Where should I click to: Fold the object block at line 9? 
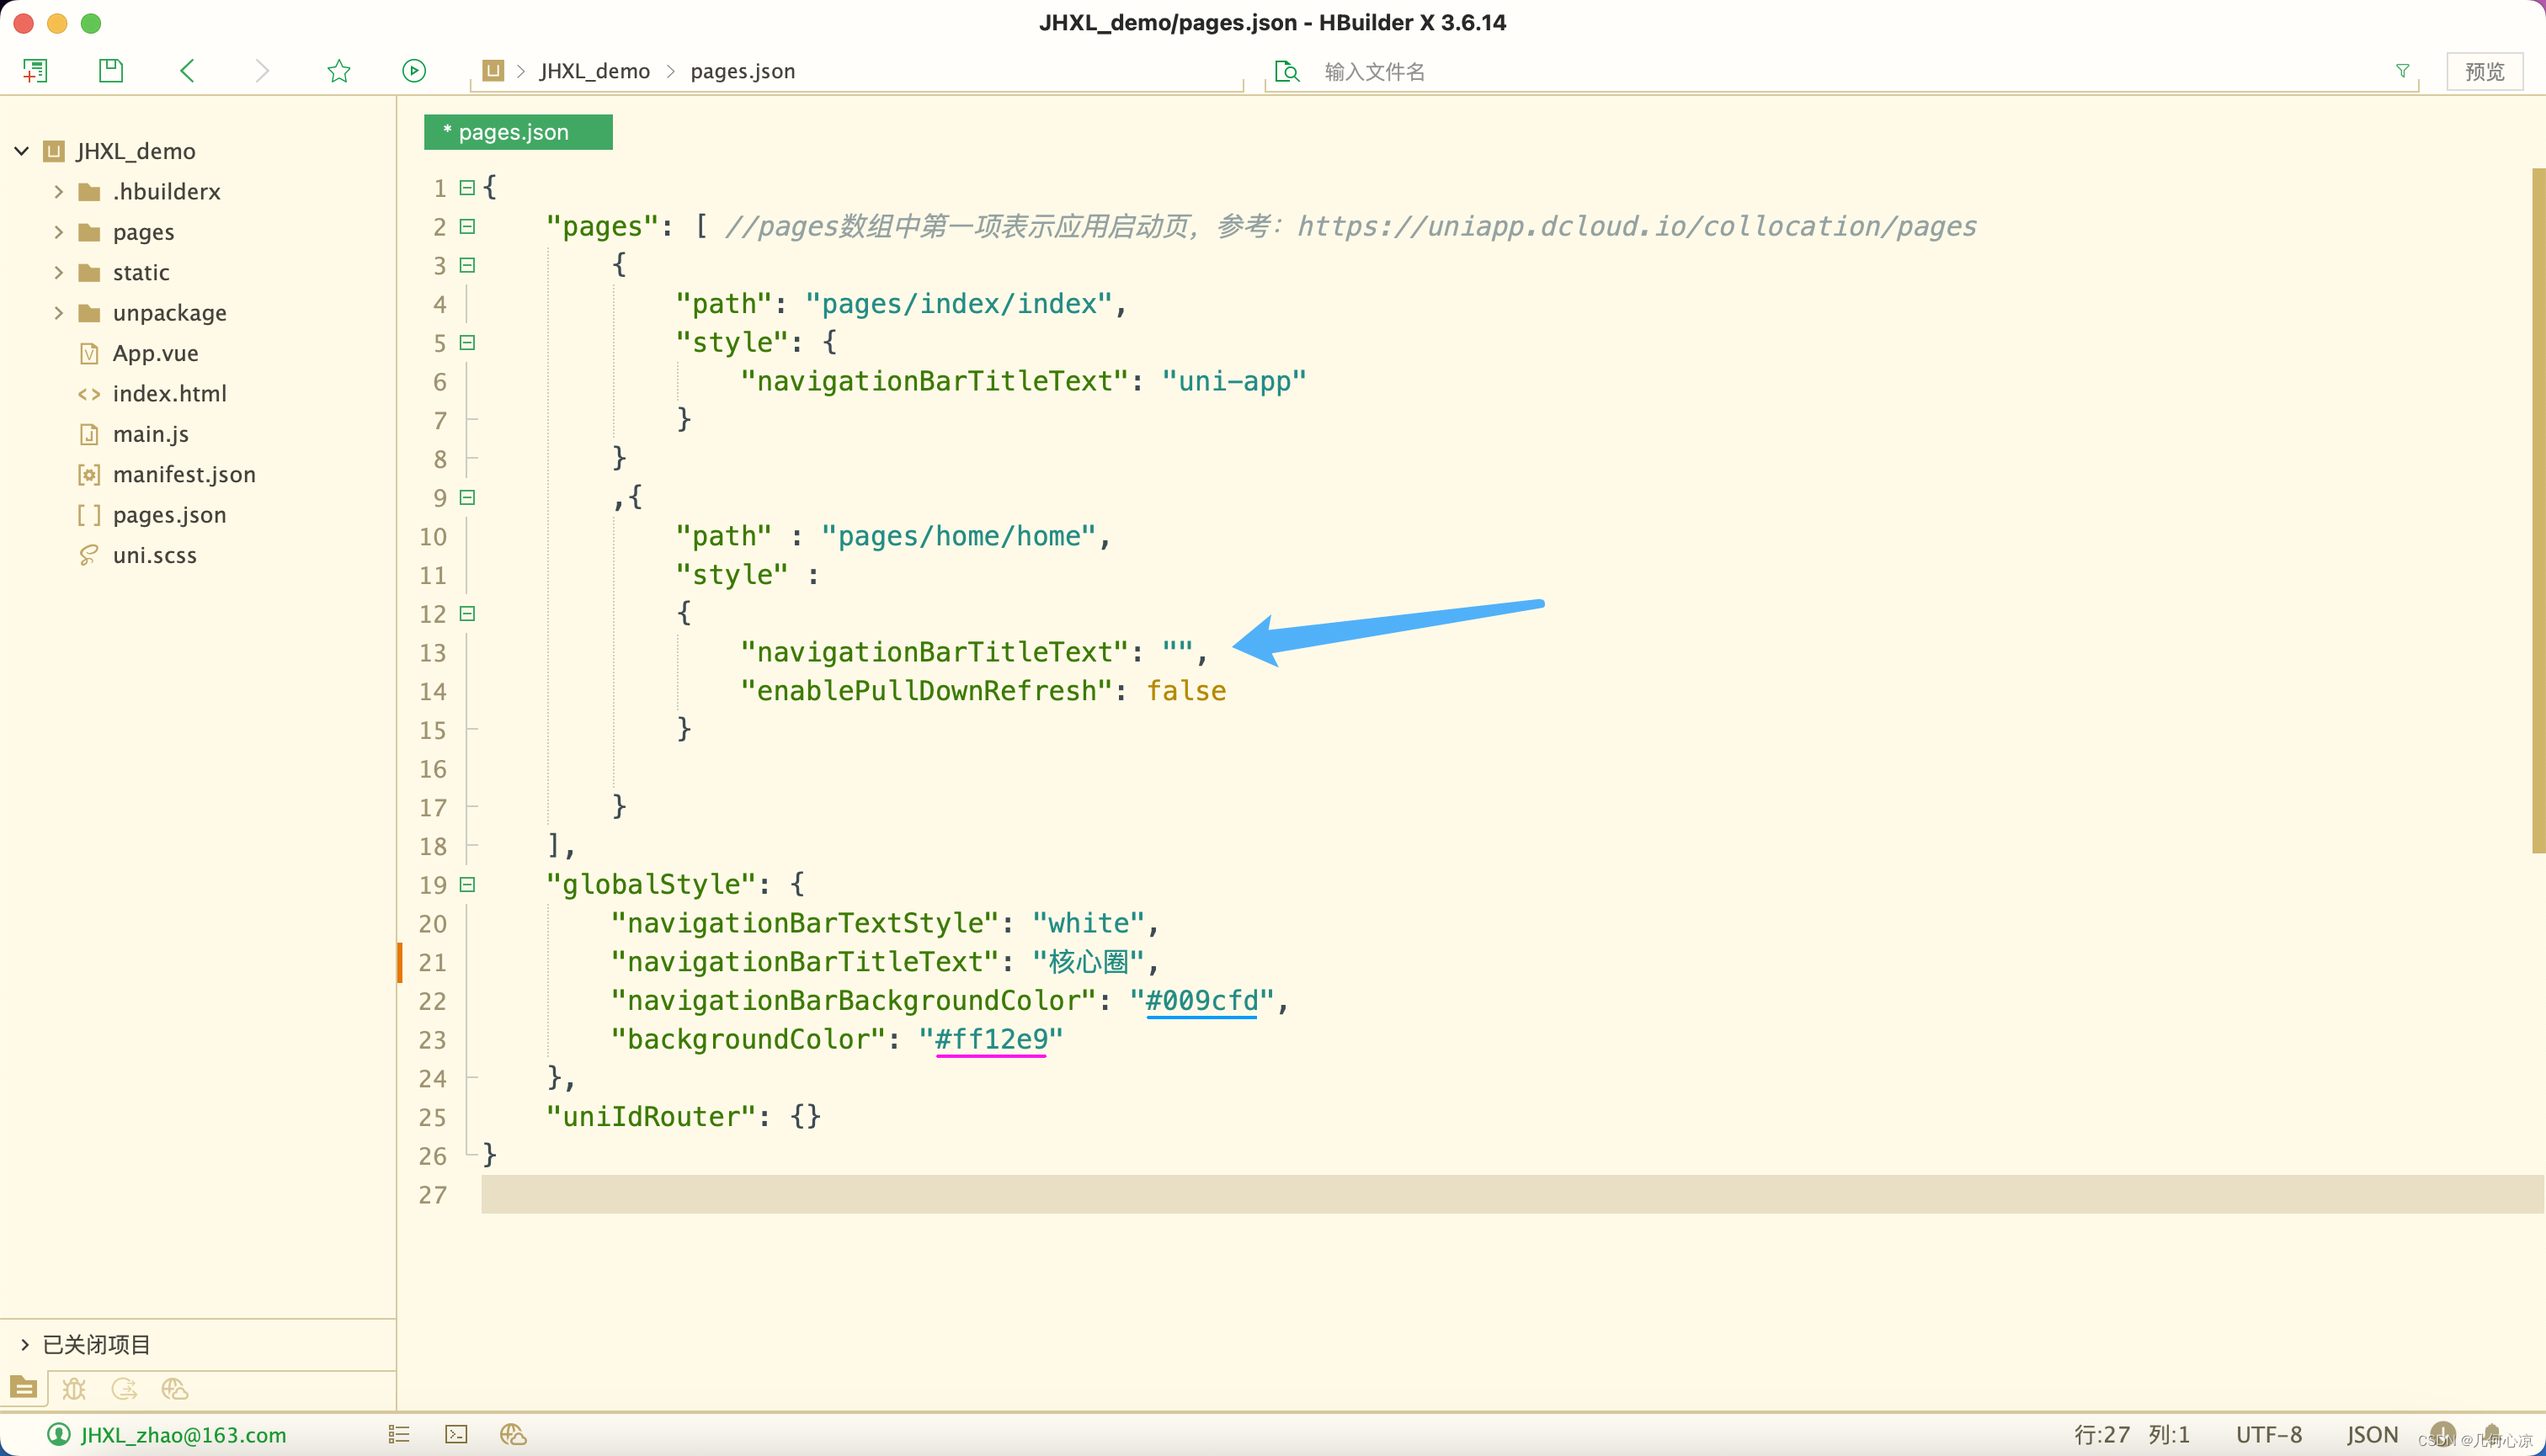(467, 497)
